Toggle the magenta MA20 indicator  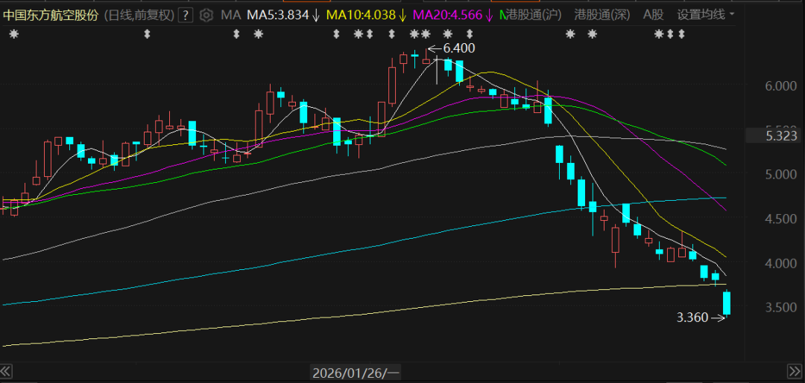point(452,15)
